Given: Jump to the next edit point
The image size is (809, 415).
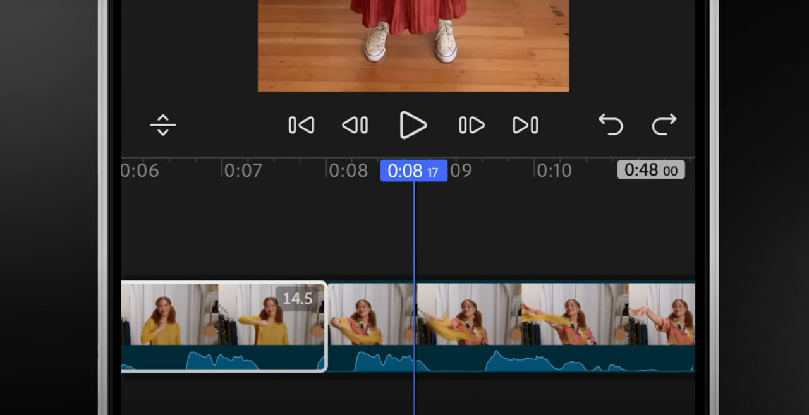Looking at the screenshot, I should coord(525,125).
